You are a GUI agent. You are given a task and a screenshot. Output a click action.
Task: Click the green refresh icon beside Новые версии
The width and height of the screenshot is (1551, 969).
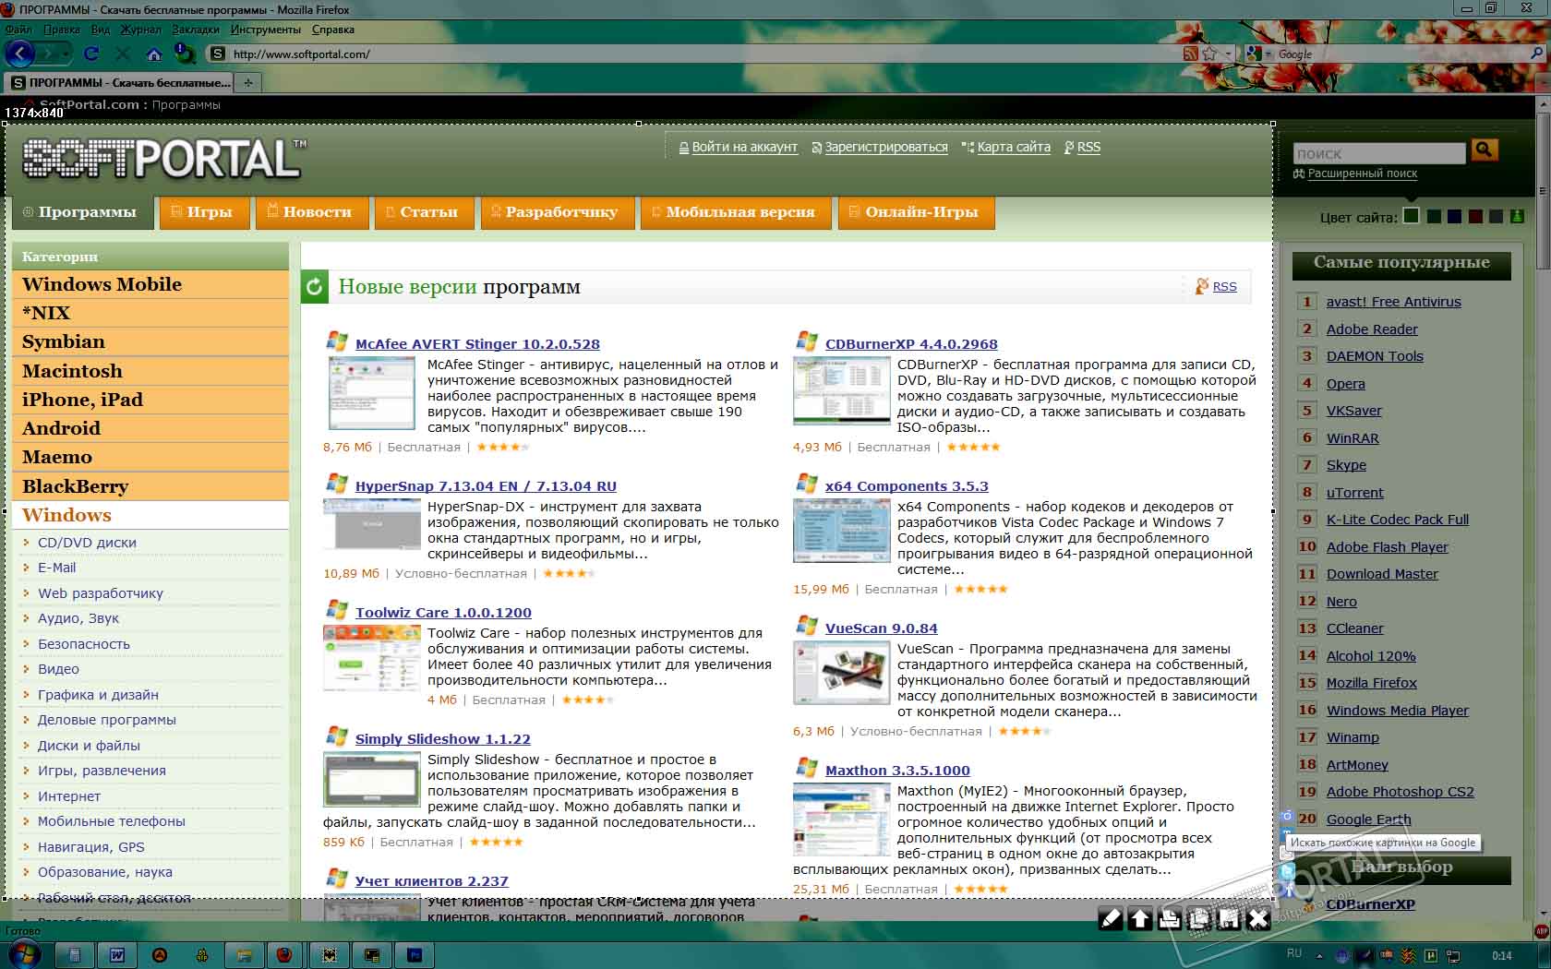(x=314, y=287)
